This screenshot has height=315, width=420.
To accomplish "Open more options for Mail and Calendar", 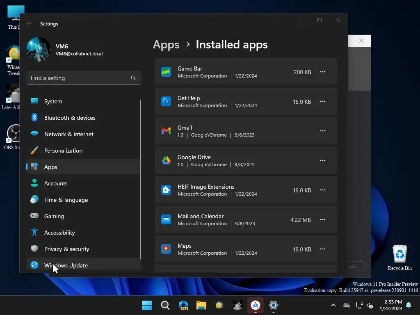I will point(323,219).
